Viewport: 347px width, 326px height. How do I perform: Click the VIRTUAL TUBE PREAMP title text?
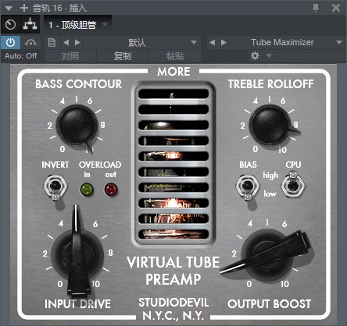tap(173, 271)
